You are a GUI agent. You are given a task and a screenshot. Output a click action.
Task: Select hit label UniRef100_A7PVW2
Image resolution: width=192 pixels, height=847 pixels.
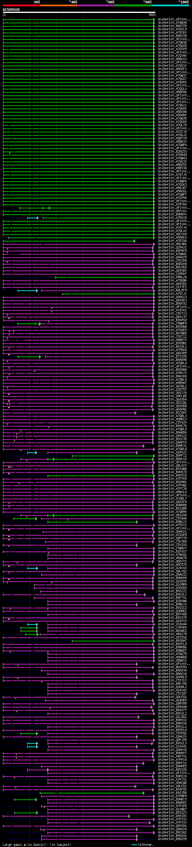[x=172, y=485]
